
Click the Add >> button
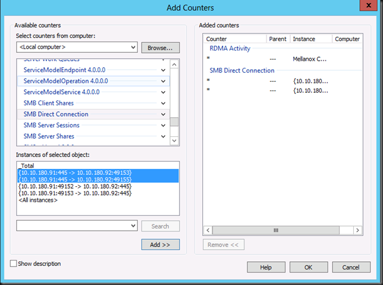(161, 245)
